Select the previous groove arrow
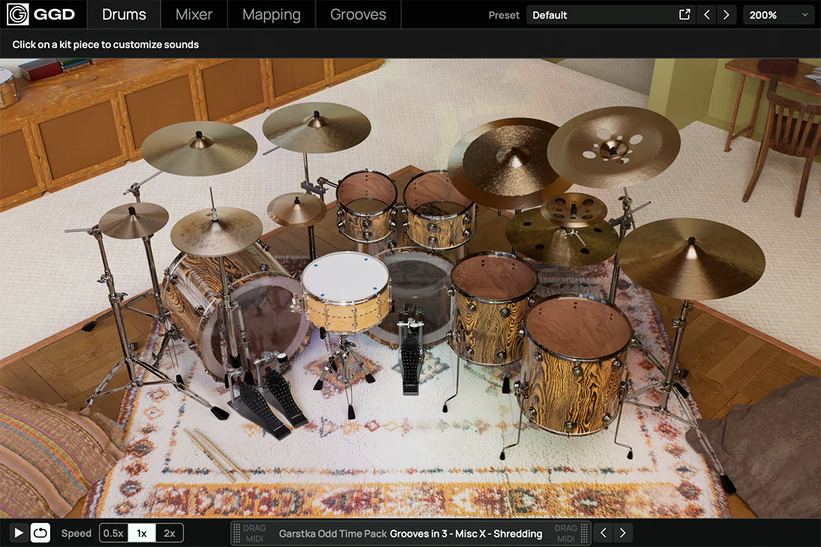The width and height of the screenshot is (821, 547). click(x=604, y=534)
